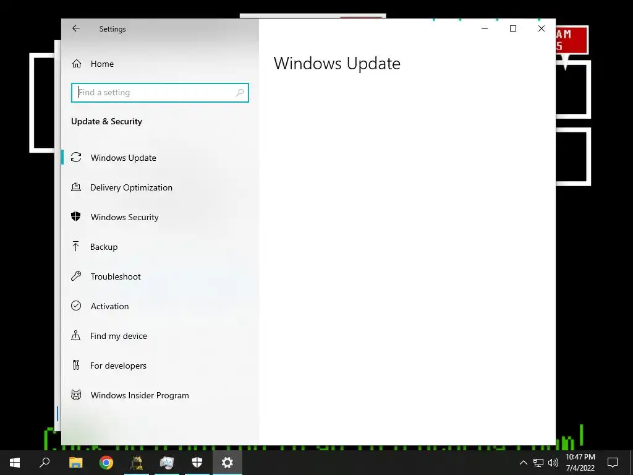This screenshot has width=633, height=475.
Task: Click the Windows Update page heading
Action: point(337,64)
